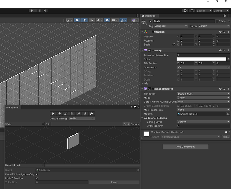Select the Tile Palette tab

click(12, 108)
